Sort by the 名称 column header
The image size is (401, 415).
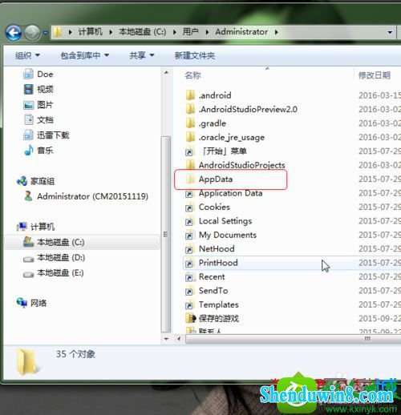192,75
